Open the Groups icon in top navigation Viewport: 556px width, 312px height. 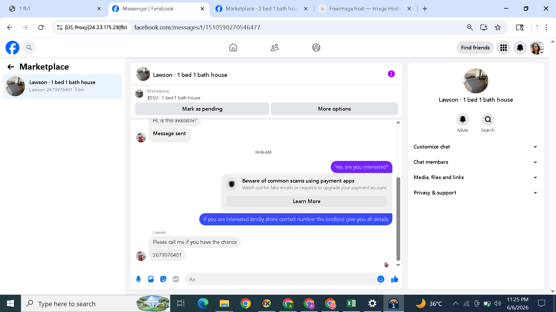[x=316, y=48]
